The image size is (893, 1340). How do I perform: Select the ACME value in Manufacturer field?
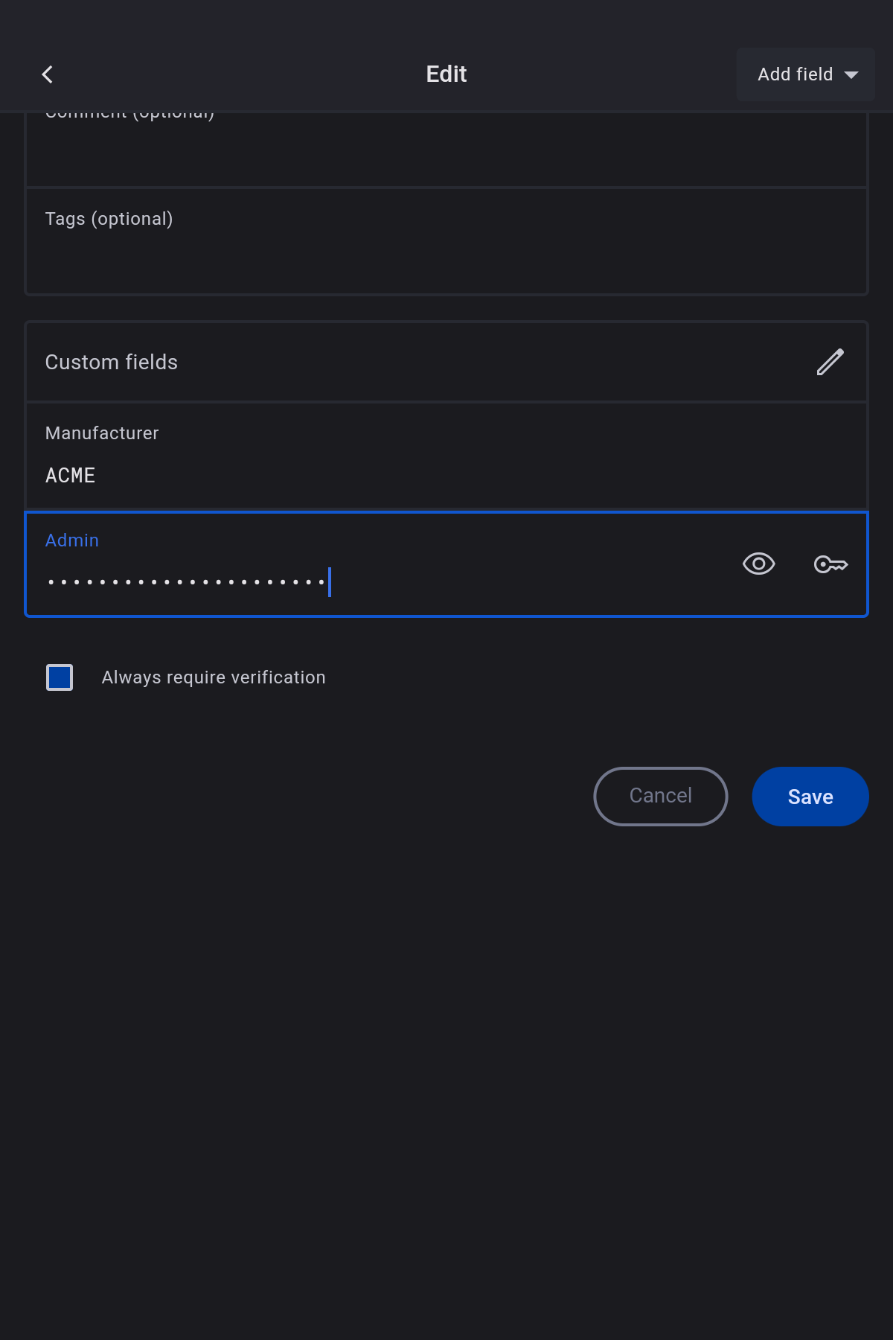pyautogui.click(x=71, y=476)
